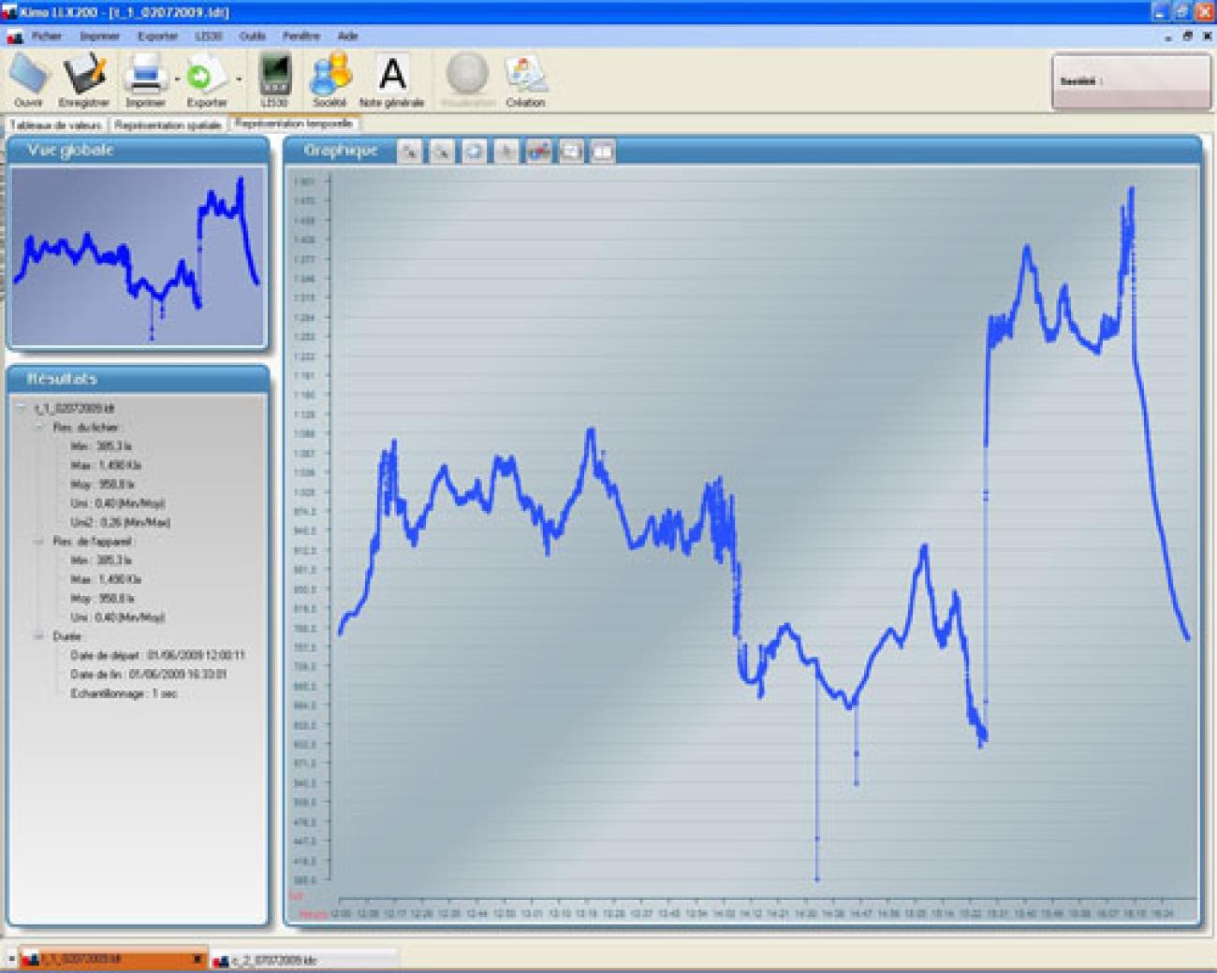1217x973 pixels.
Task: Click the Note générale icon
Action: point(391,75)
